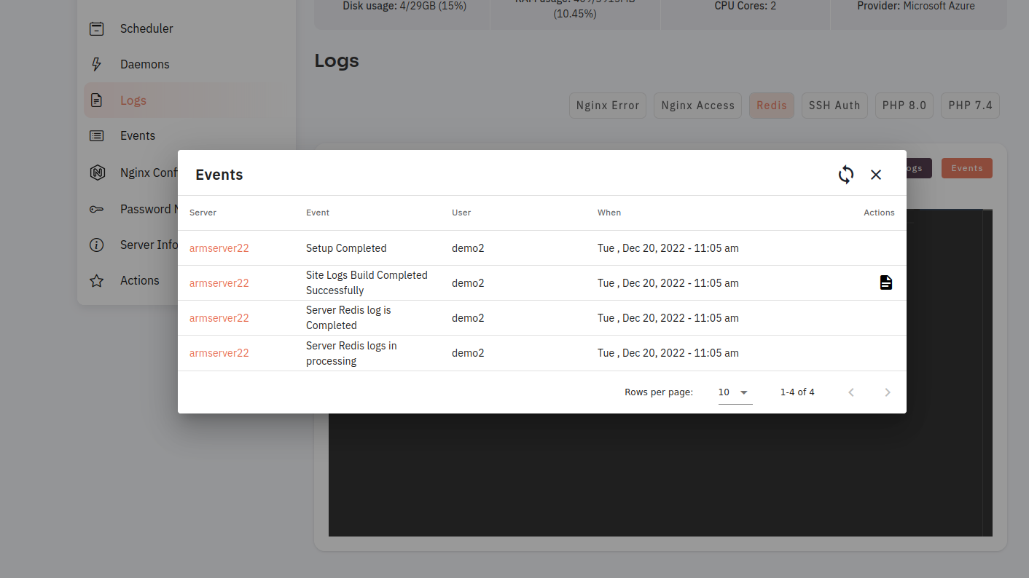Go to previous page of events
The height and width of the screenshot is (578, 1029).
[851, 392]
